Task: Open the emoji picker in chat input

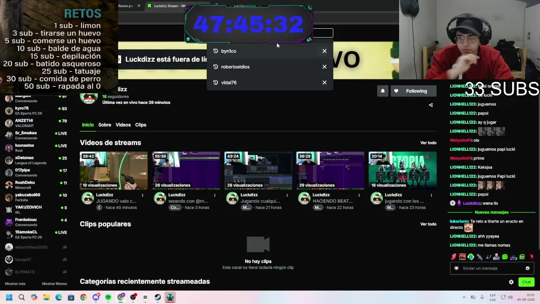Action: click(527, 269)
